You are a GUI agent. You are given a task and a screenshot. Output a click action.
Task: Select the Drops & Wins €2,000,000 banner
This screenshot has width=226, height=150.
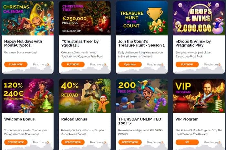click(x=199, y=18)
